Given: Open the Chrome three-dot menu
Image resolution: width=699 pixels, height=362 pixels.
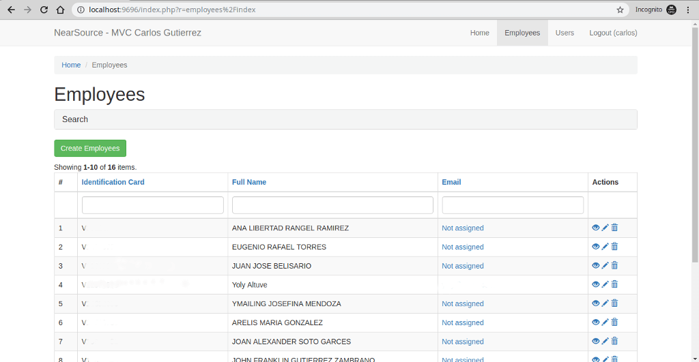Looking at the screenshot, I should (x=688, y=10).
